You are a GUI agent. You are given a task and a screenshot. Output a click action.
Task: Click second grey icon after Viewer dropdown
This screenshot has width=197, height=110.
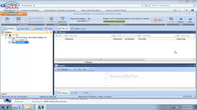pos(80,69)
